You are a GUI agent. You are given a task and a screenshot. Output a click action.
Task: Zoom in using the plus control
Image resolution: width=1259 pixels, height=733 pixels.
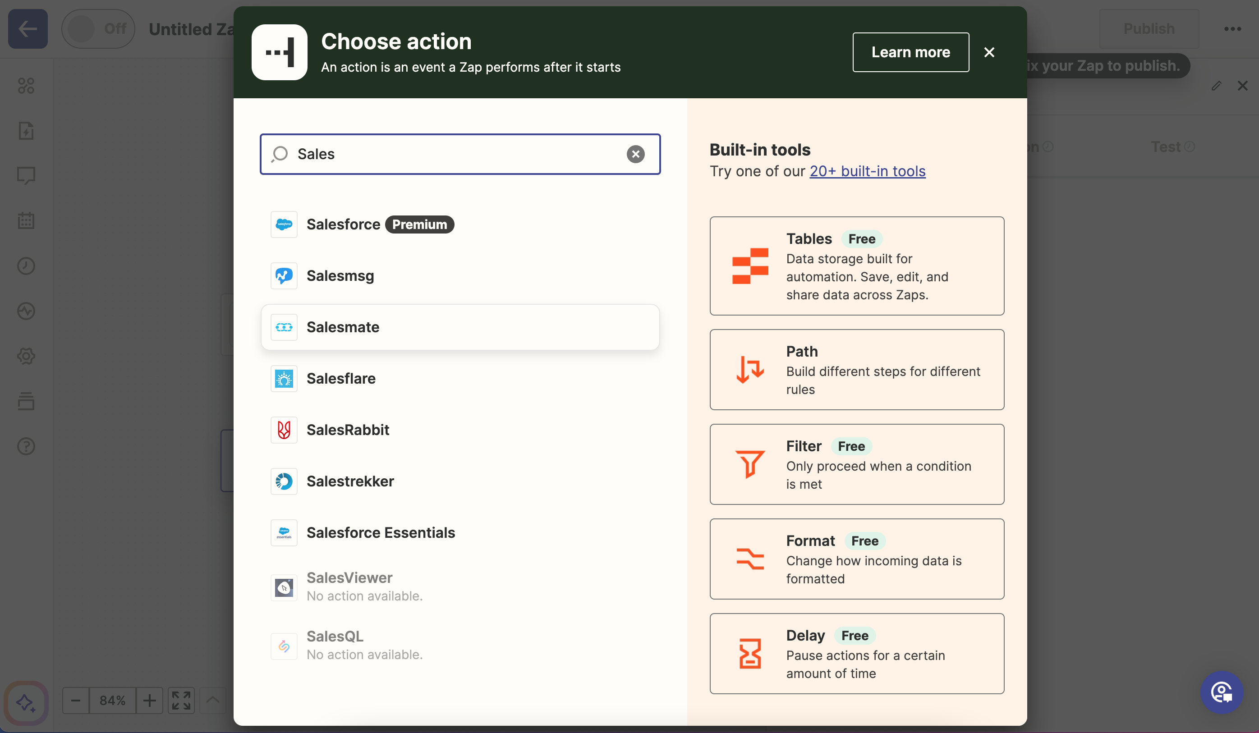click(x=149, y=700)
